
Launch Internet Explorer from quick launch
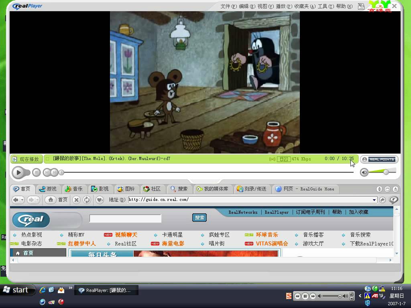coord(42,290)
